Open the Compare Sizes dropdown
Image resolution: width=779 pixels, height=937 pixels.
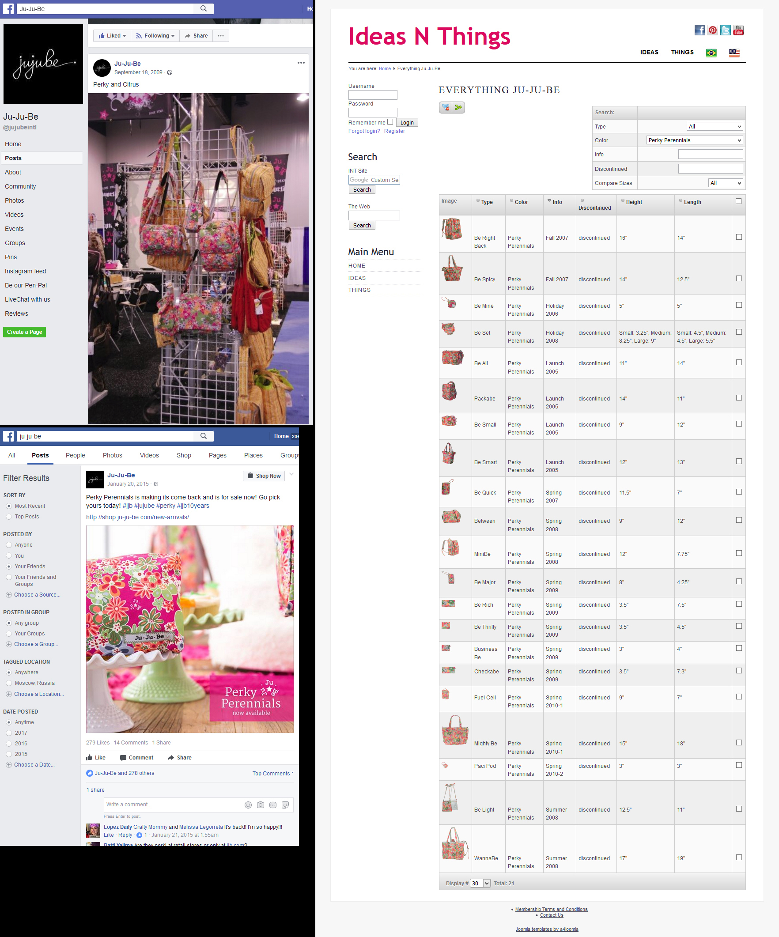click(726, 183)
